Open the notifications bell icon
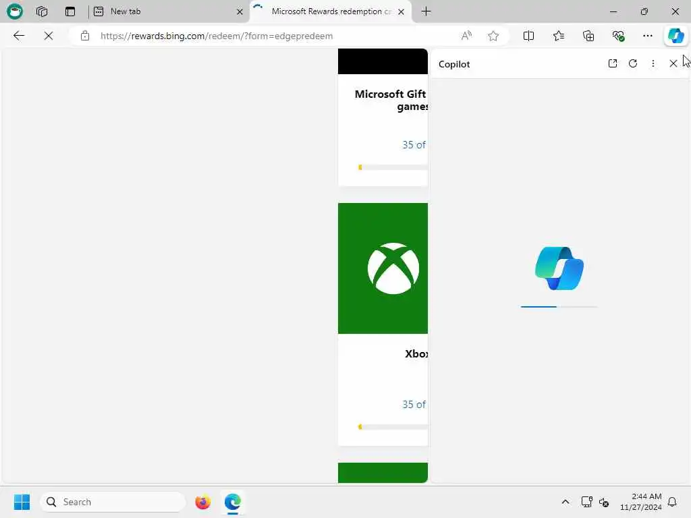The height and width of the screenshot is (518, 691). pos(672,502)
